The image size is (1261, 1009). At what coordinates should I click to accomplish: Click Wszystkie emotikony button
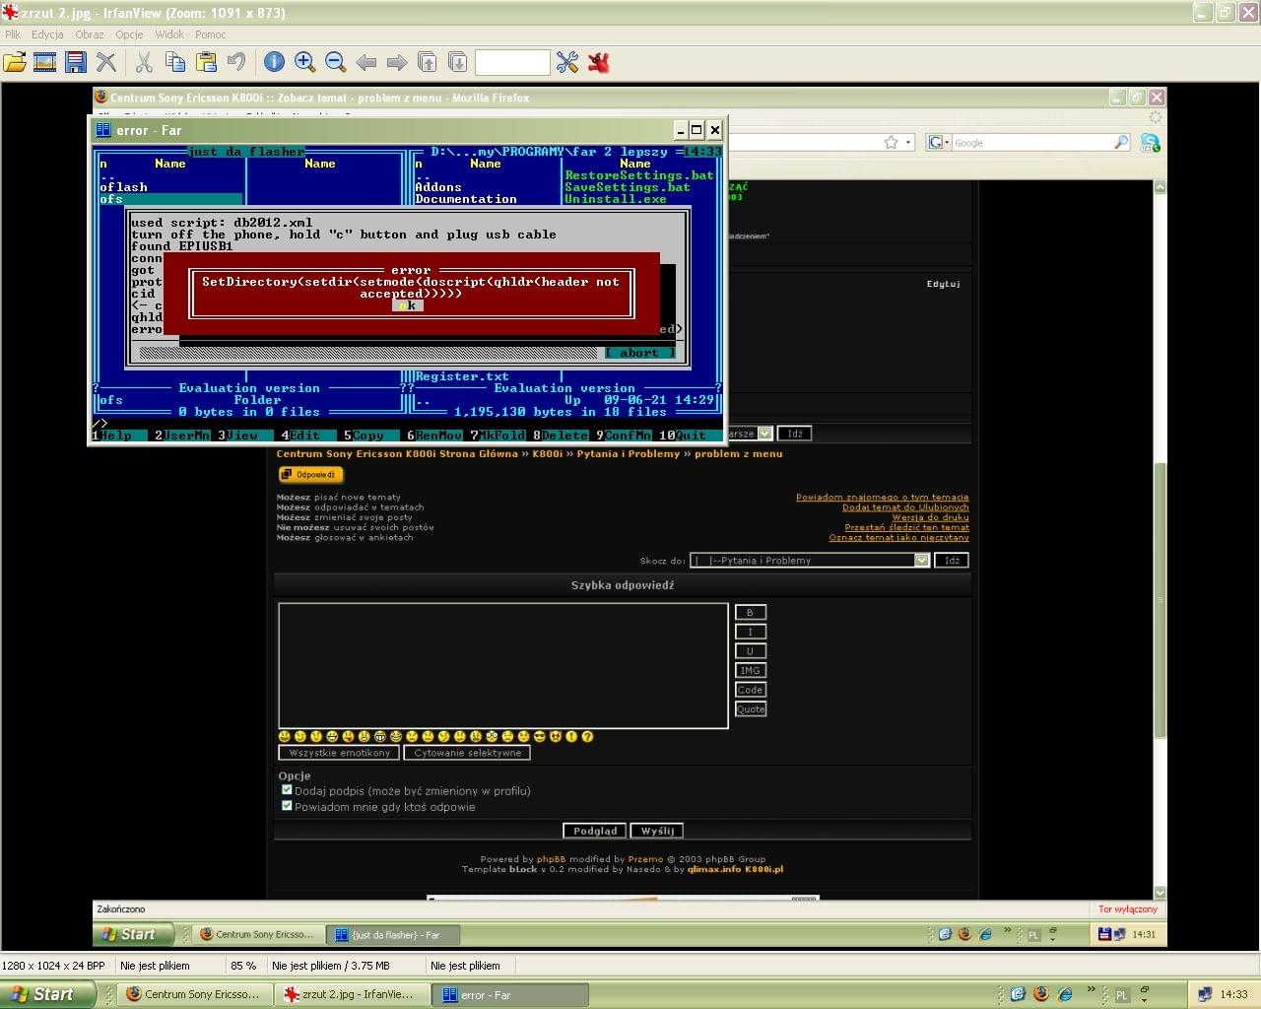coord(340,753)
